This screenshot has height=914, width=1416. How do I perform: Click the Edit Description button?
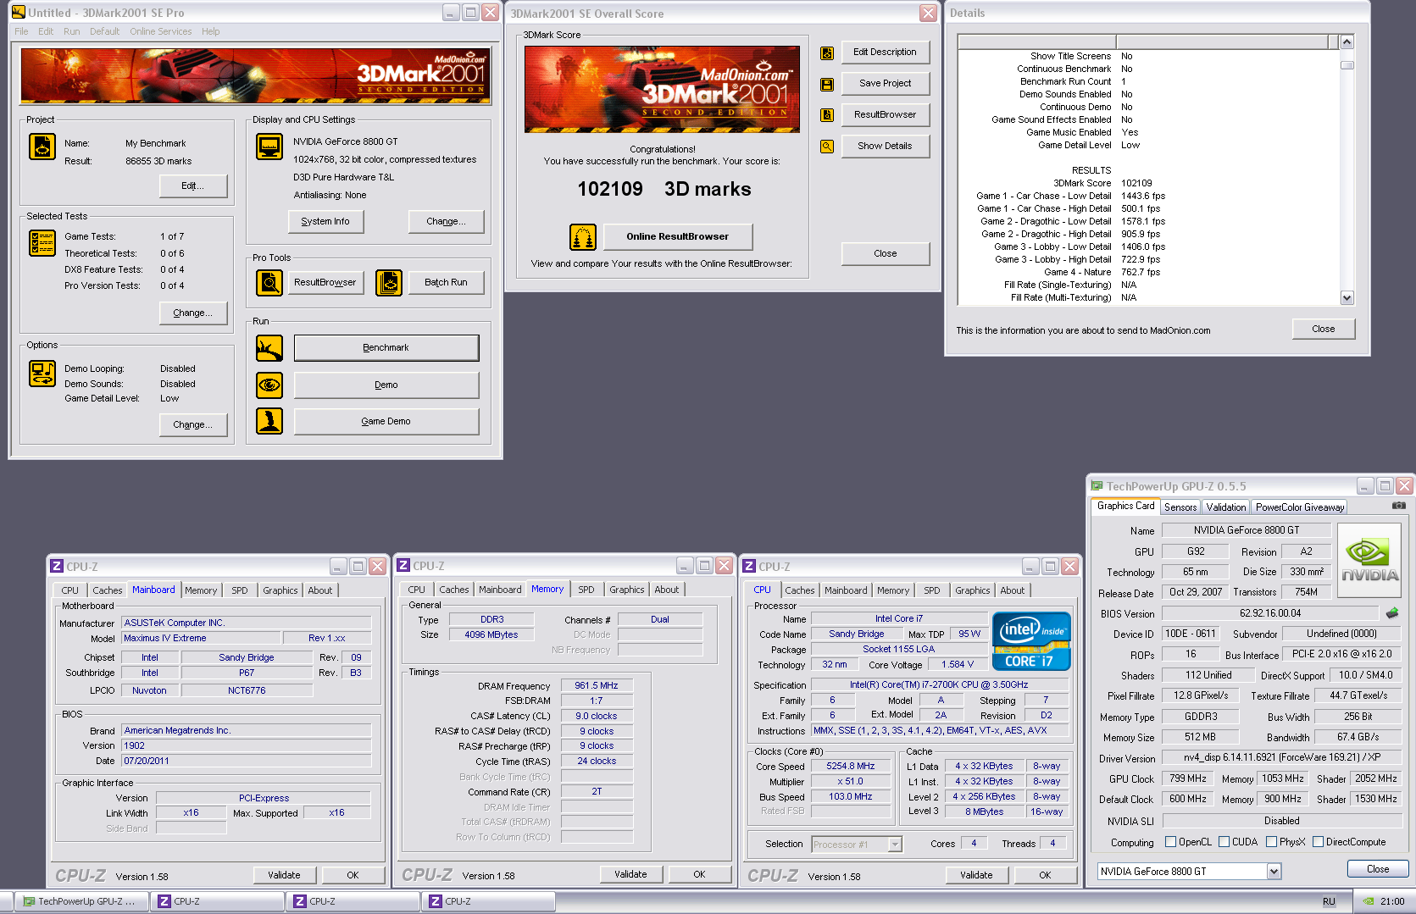[886, 53]
